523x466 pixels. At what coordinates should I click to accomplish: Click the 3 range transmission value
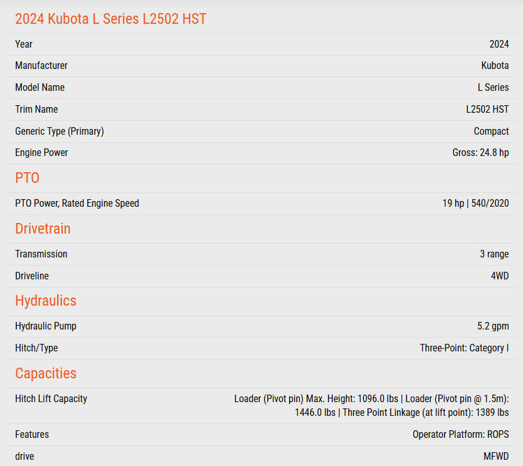tap(494, 254)
